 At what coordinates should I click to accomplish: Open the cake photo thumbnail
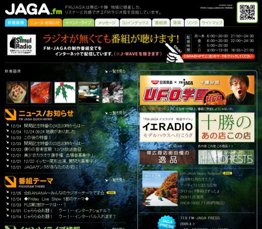(x=17, y=92)
